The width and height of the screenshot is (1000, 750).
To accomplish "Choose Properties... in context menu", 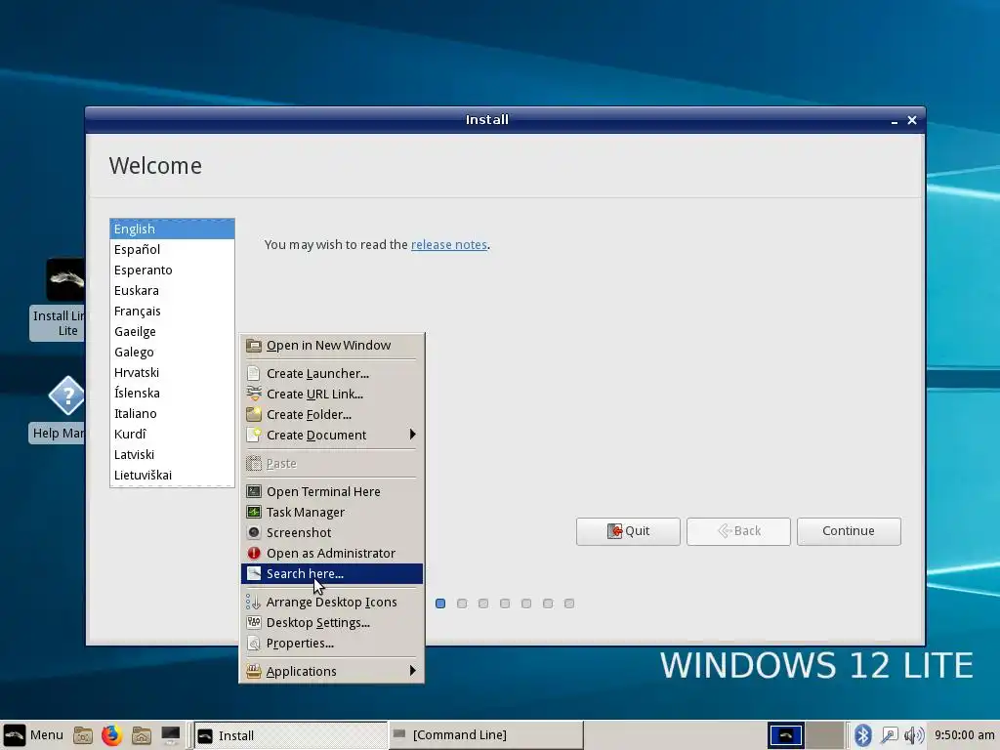I will click(x=332, y=643).
